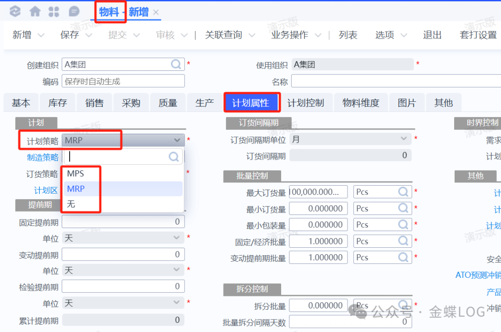The height and width of the screenshot is (332, 501).
Task: Click unit lookup icon for 最大订货量
Action: click(x=403, y=192)
